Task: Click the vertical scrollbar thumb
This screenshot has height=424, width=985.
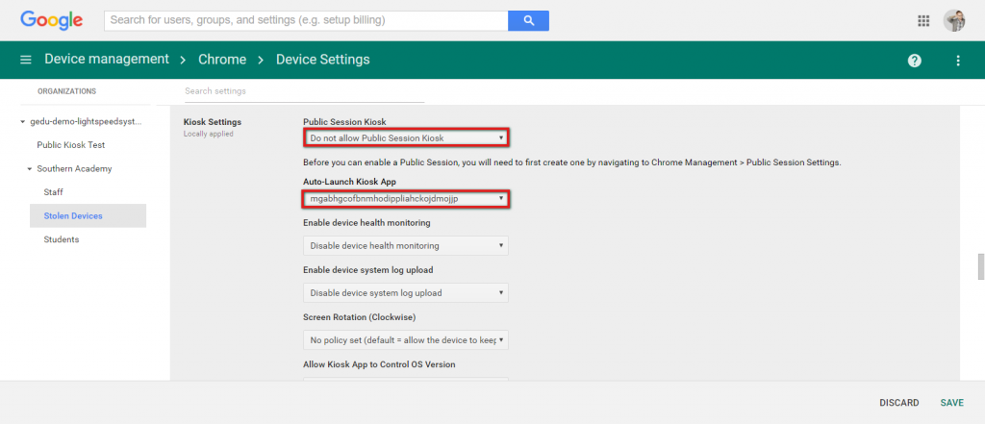Action: (980, 266)
